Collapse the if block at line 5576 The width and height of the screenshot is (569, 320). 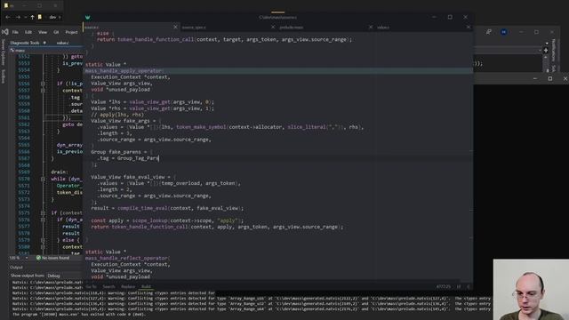pyautogui.click(x=43, y=220)
